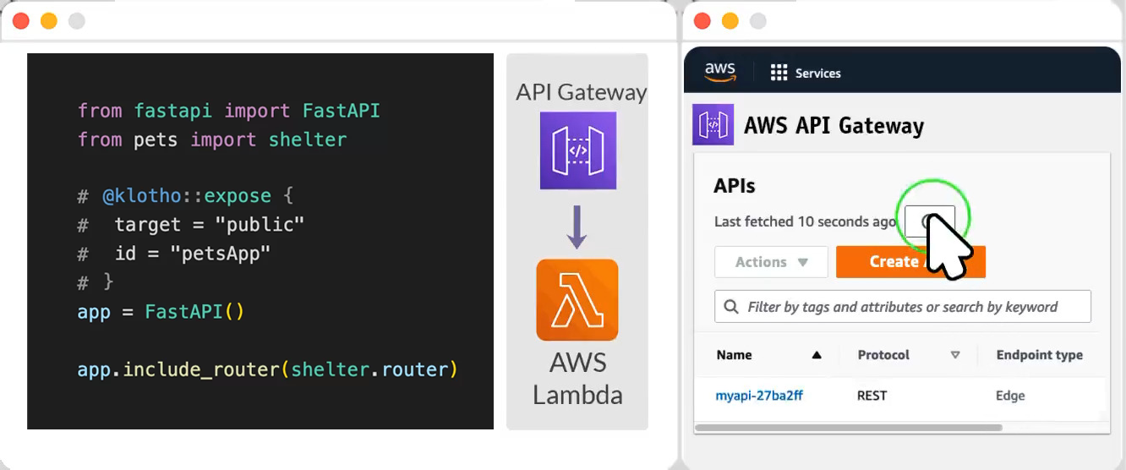Select the REST protocol cell
This screenshot has height=470, width=1126.
click(872, 396)
